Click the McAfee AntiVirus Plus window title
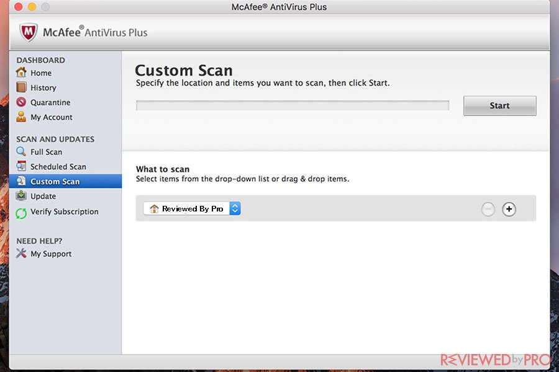 coord(279,7)
